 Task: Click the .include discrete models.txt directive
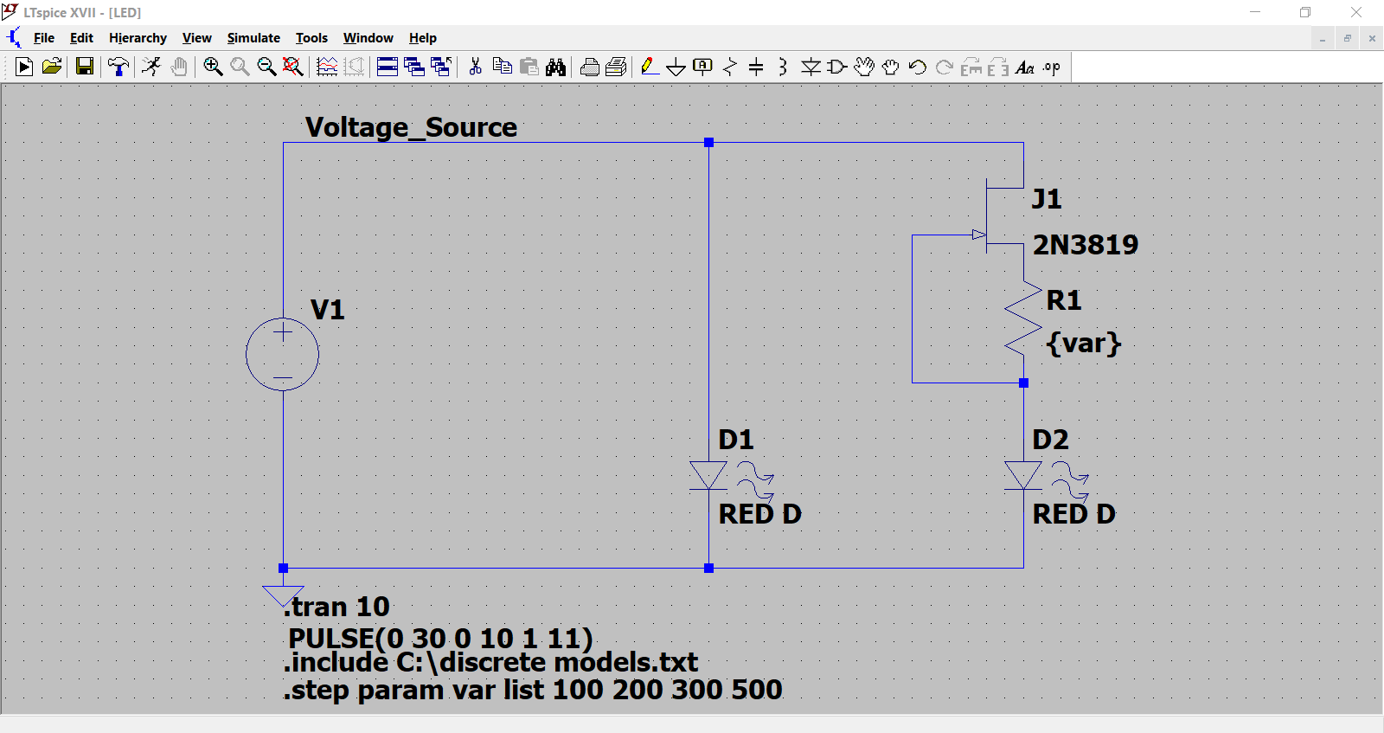tap(490, 663)
